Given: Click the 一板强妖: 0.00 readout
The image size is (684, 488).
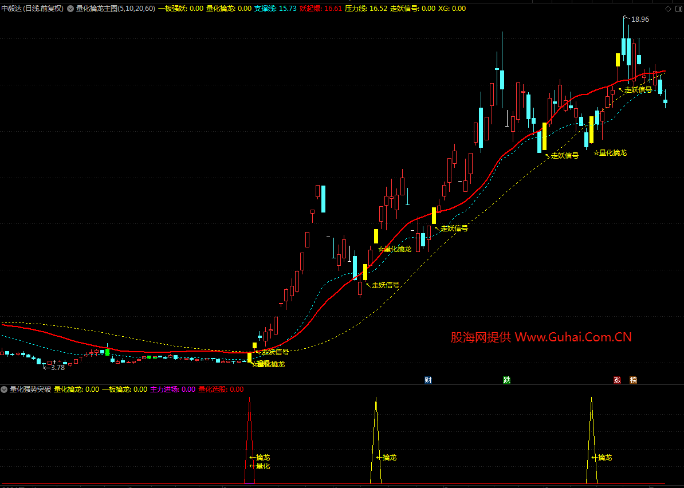Looking at the screenshot, I should 180,9.
